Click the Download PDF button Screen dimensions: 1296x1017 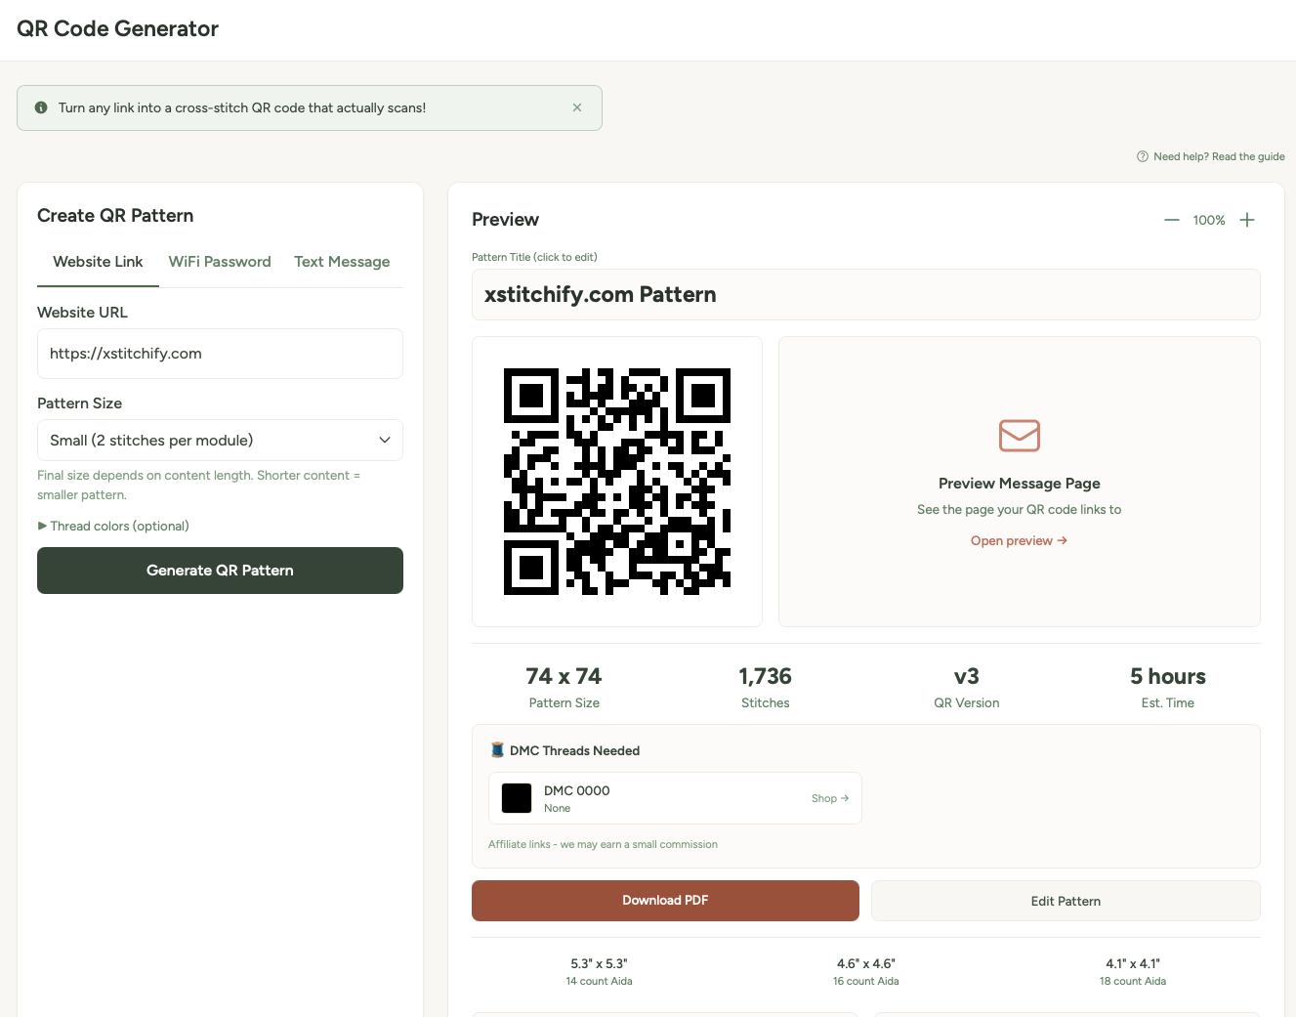click(x=665, y=900)
